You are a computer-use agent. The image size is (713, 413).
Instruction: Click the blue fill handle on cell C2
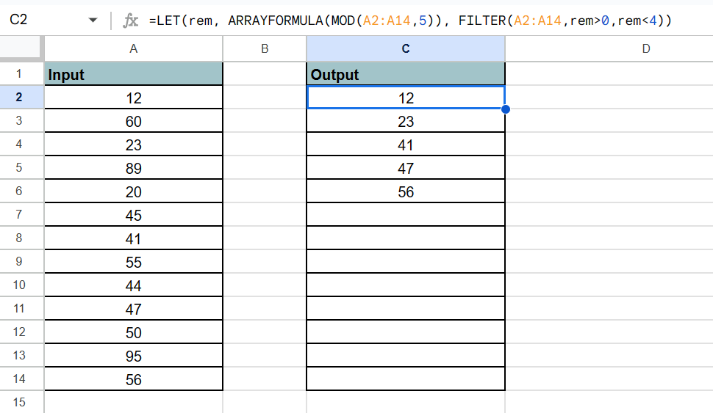point(505,109)
